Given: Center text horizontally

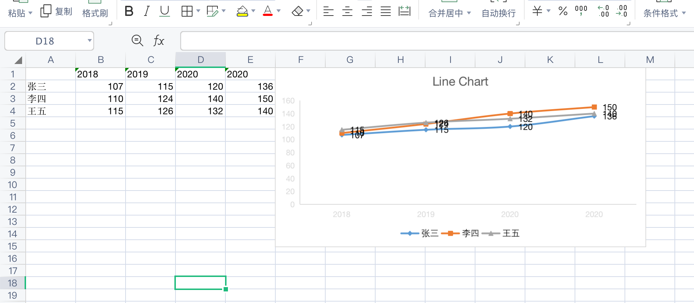Looking at the screenshot, I should [347, 11].
